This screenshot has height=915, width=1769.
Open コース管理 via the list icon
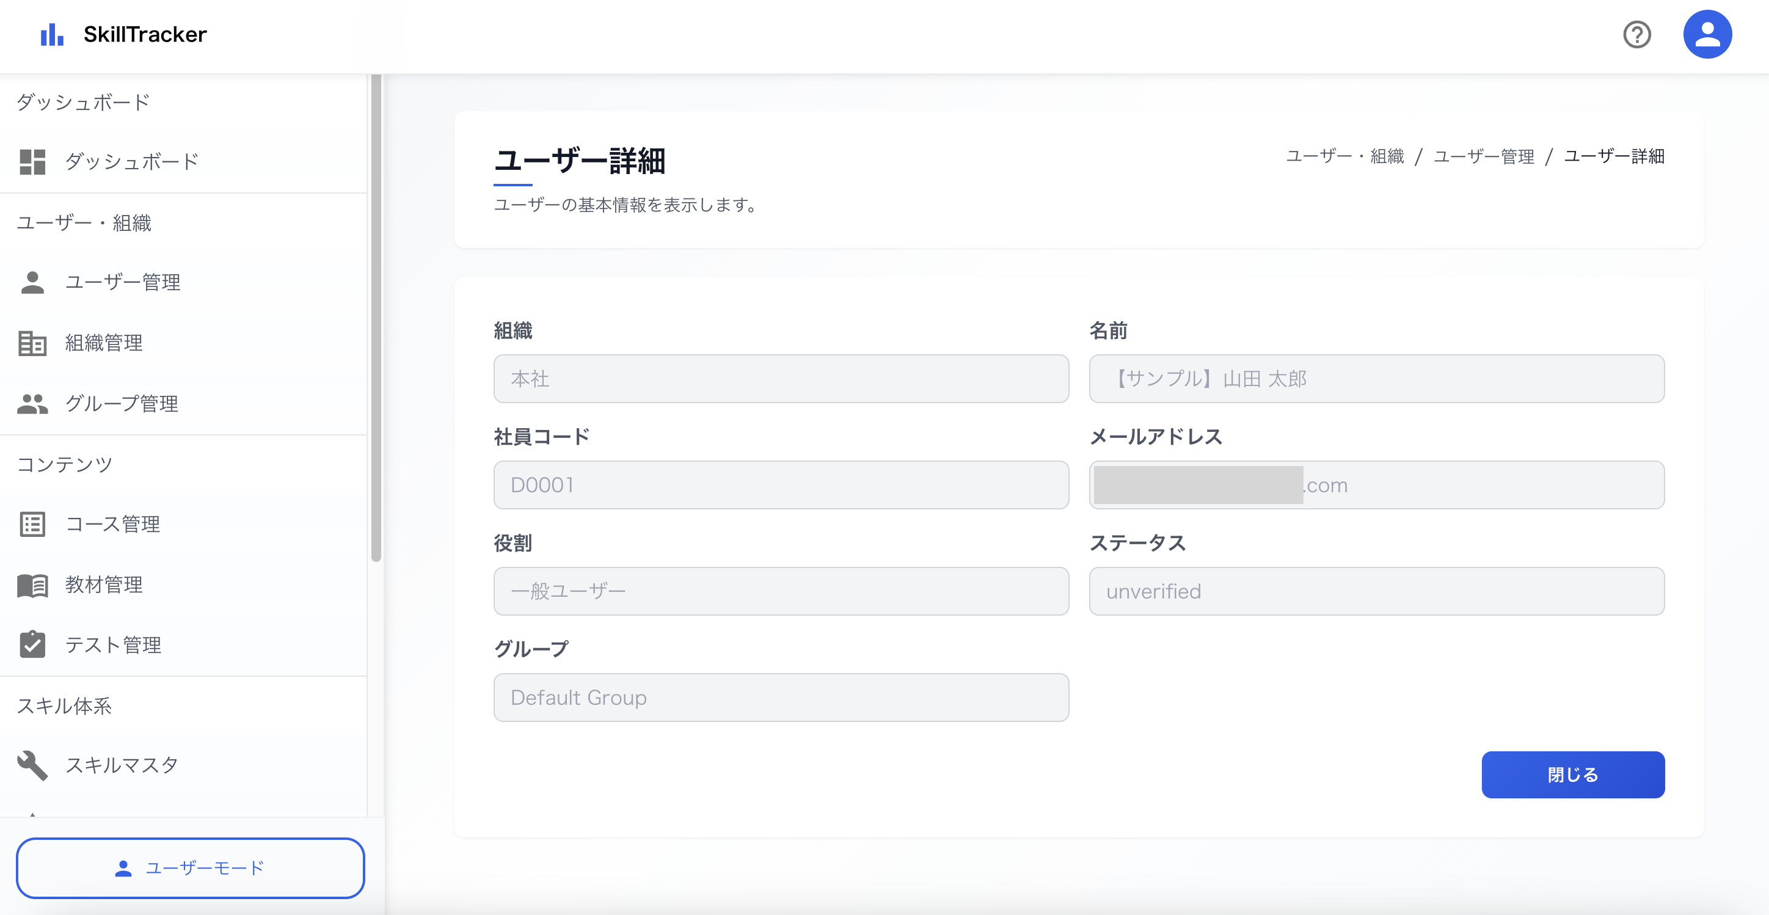[32, 524]
